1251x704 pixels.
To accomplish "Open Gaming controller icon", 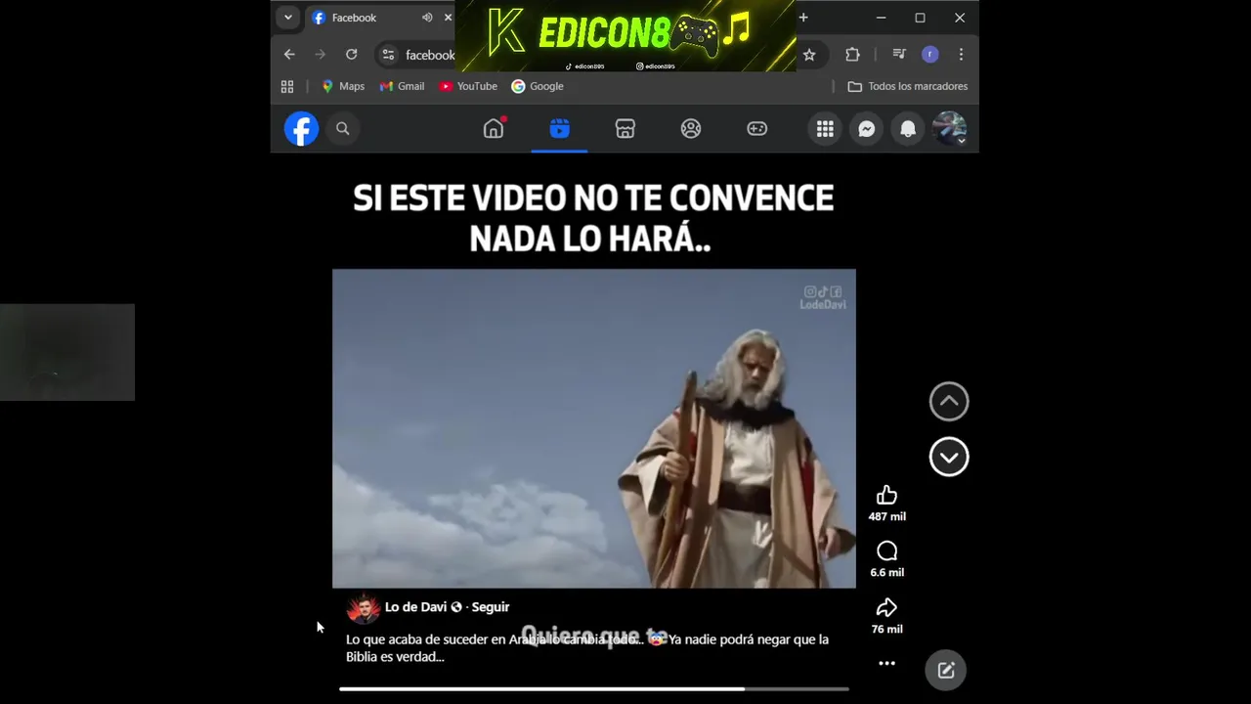I will coord(757,128).
